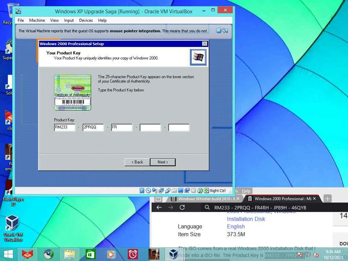Click the dual-screen recording indicator in VirtualBox status bar
Screen dimensions: 348x261
pos(187,190)
